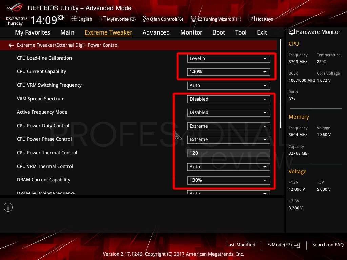Open DRAM Current Capability dropdown

click(x=229, y=180)
